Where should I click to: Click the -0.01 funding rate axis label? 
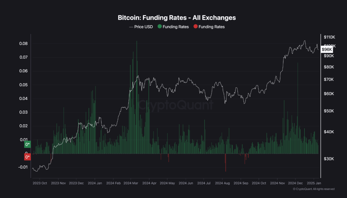click(23, 167)
